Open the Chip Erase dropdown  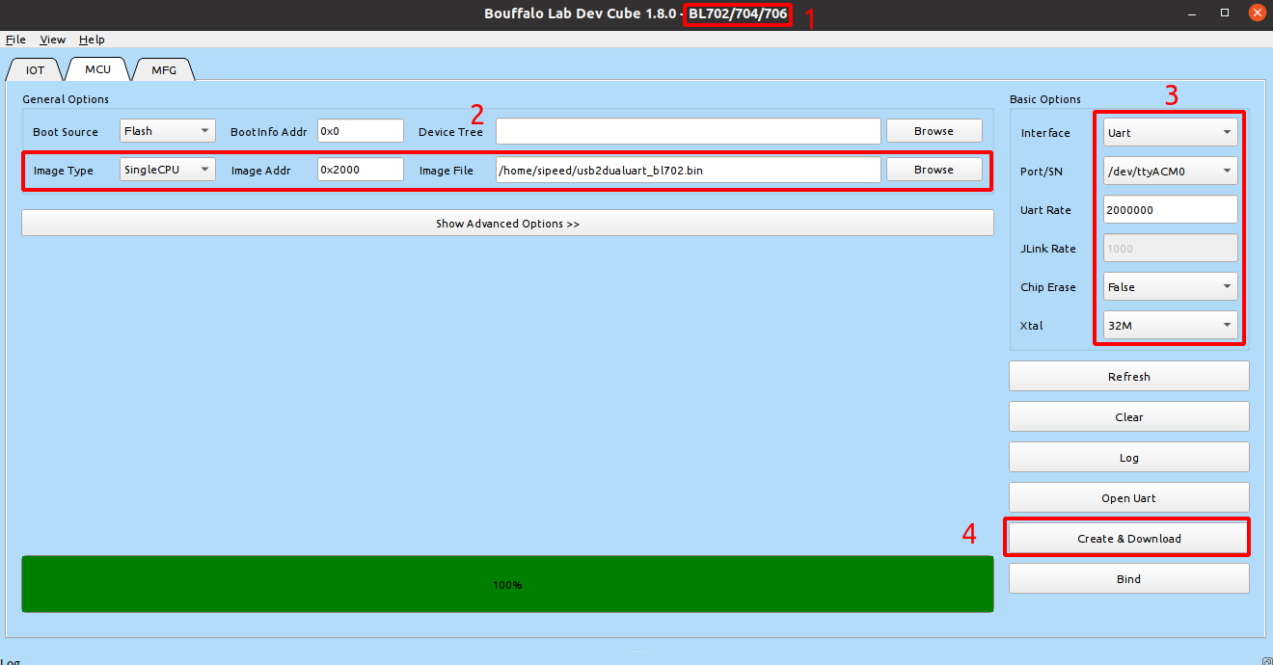1170,287
